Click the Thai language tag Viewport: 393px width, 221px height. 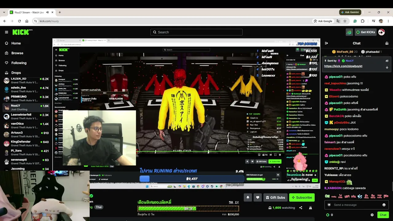click(x=99, y=207)
